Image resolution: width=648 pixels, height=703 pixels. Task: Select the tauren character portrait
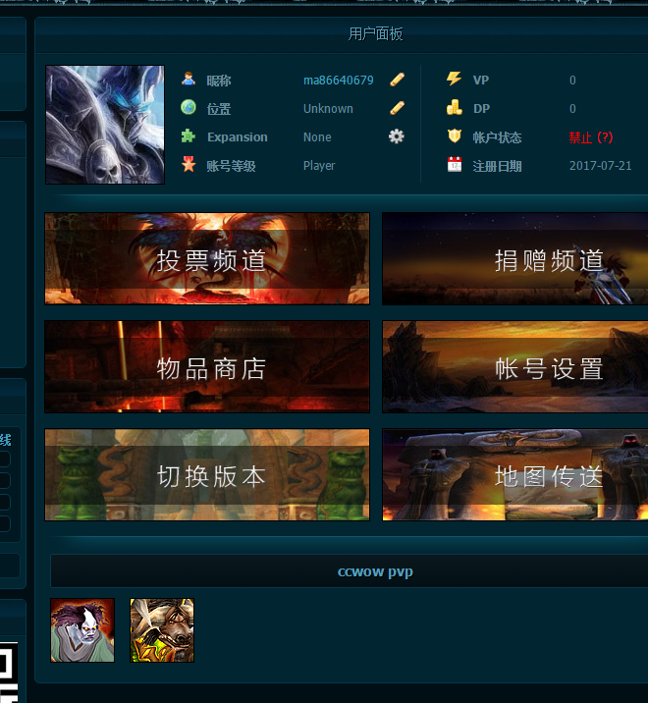(162, 630)
